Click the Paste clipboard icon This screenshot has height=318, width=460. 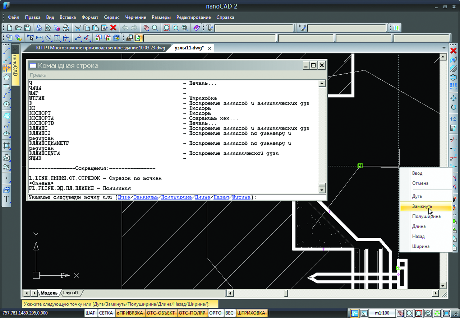[95, 28]
